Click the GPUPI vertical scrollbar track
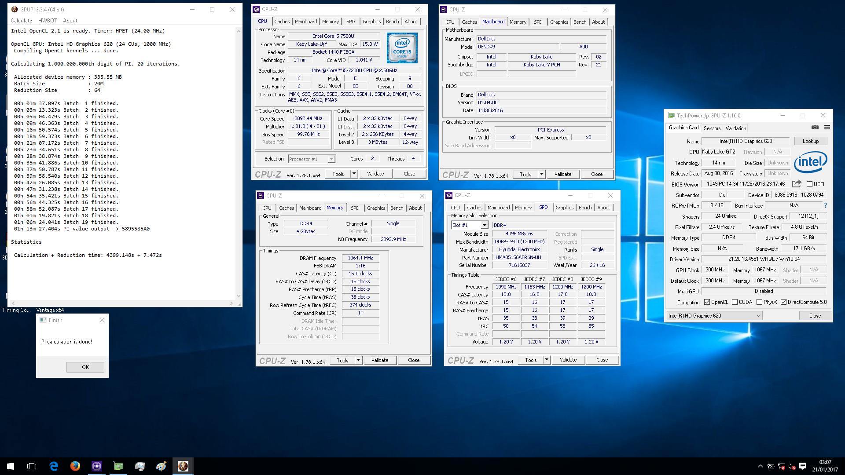The height and width of the screenshot is (475, 845). [x=239, y=163]
